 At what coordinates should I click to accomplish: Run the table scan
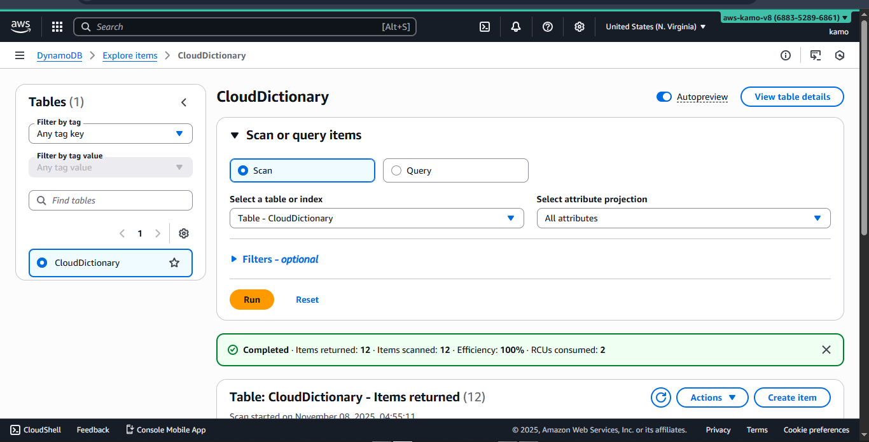(251, 299)
